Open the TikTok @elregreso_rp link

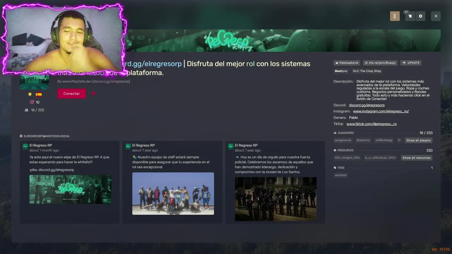click(371, 124)
